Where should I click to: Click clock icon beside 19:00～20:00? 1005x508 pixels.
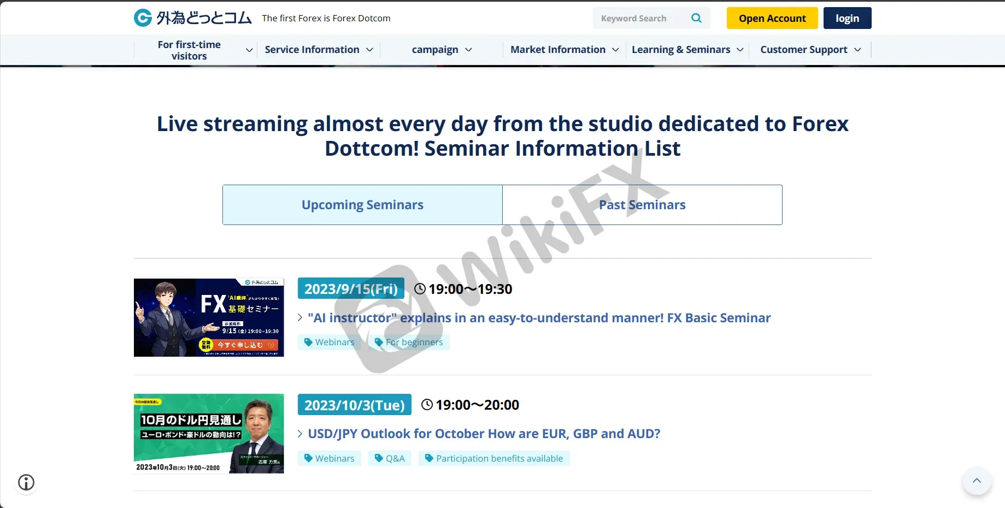(x=427, y=405)
